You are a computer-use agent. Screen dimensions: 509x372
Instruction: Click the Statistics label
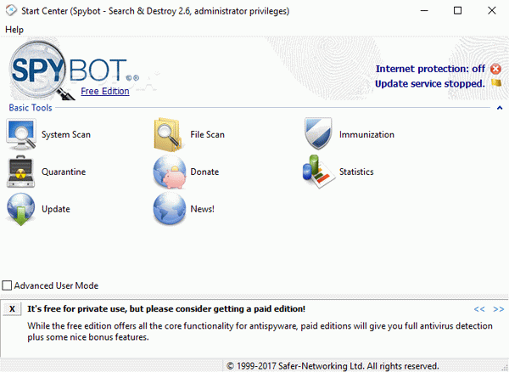coord(356,172)
